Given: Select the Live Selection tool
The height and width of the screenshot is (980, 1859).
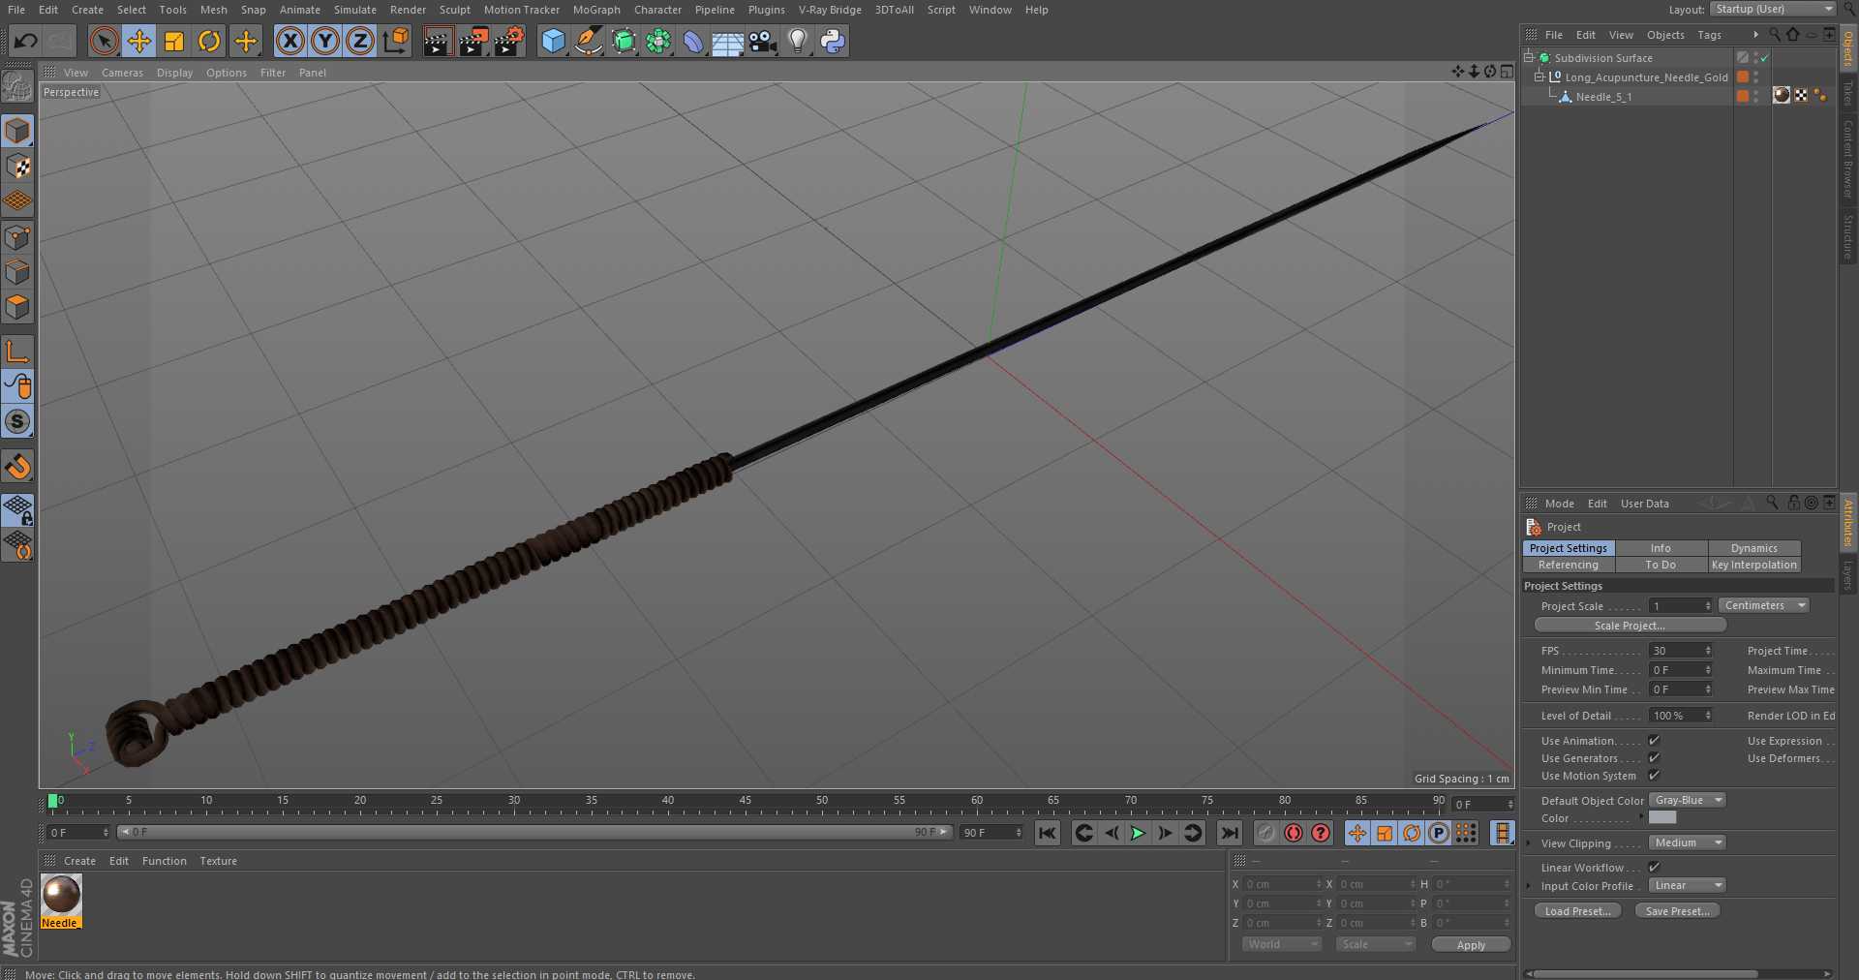Looking at the screenshot, I should 104,41.
